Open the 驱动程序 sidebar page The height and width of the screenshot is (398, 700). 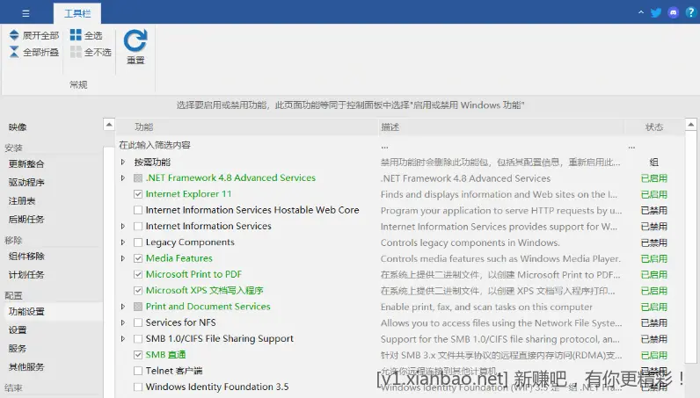tap(26, 183)
